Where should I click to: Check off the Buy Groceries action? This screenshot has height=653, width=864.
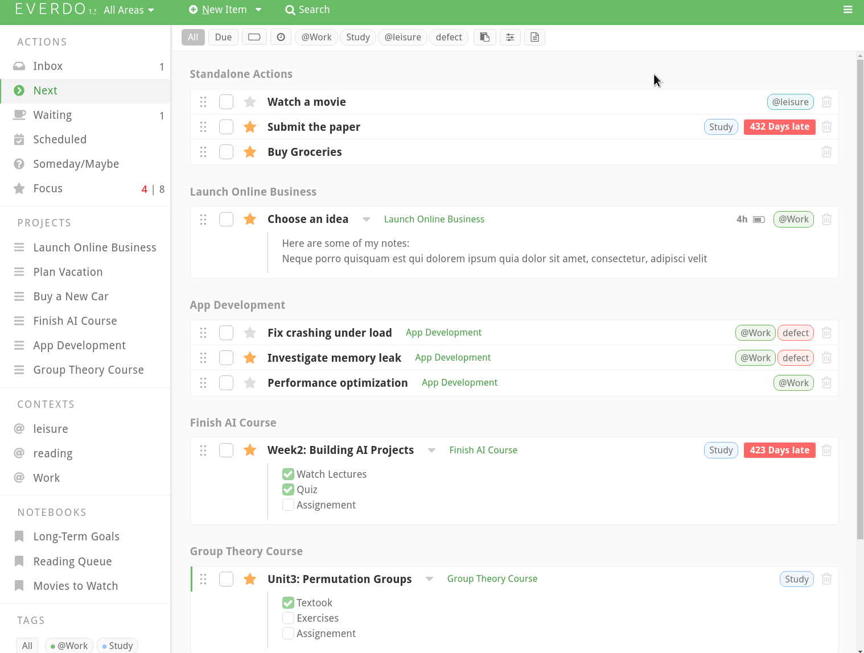226,152
